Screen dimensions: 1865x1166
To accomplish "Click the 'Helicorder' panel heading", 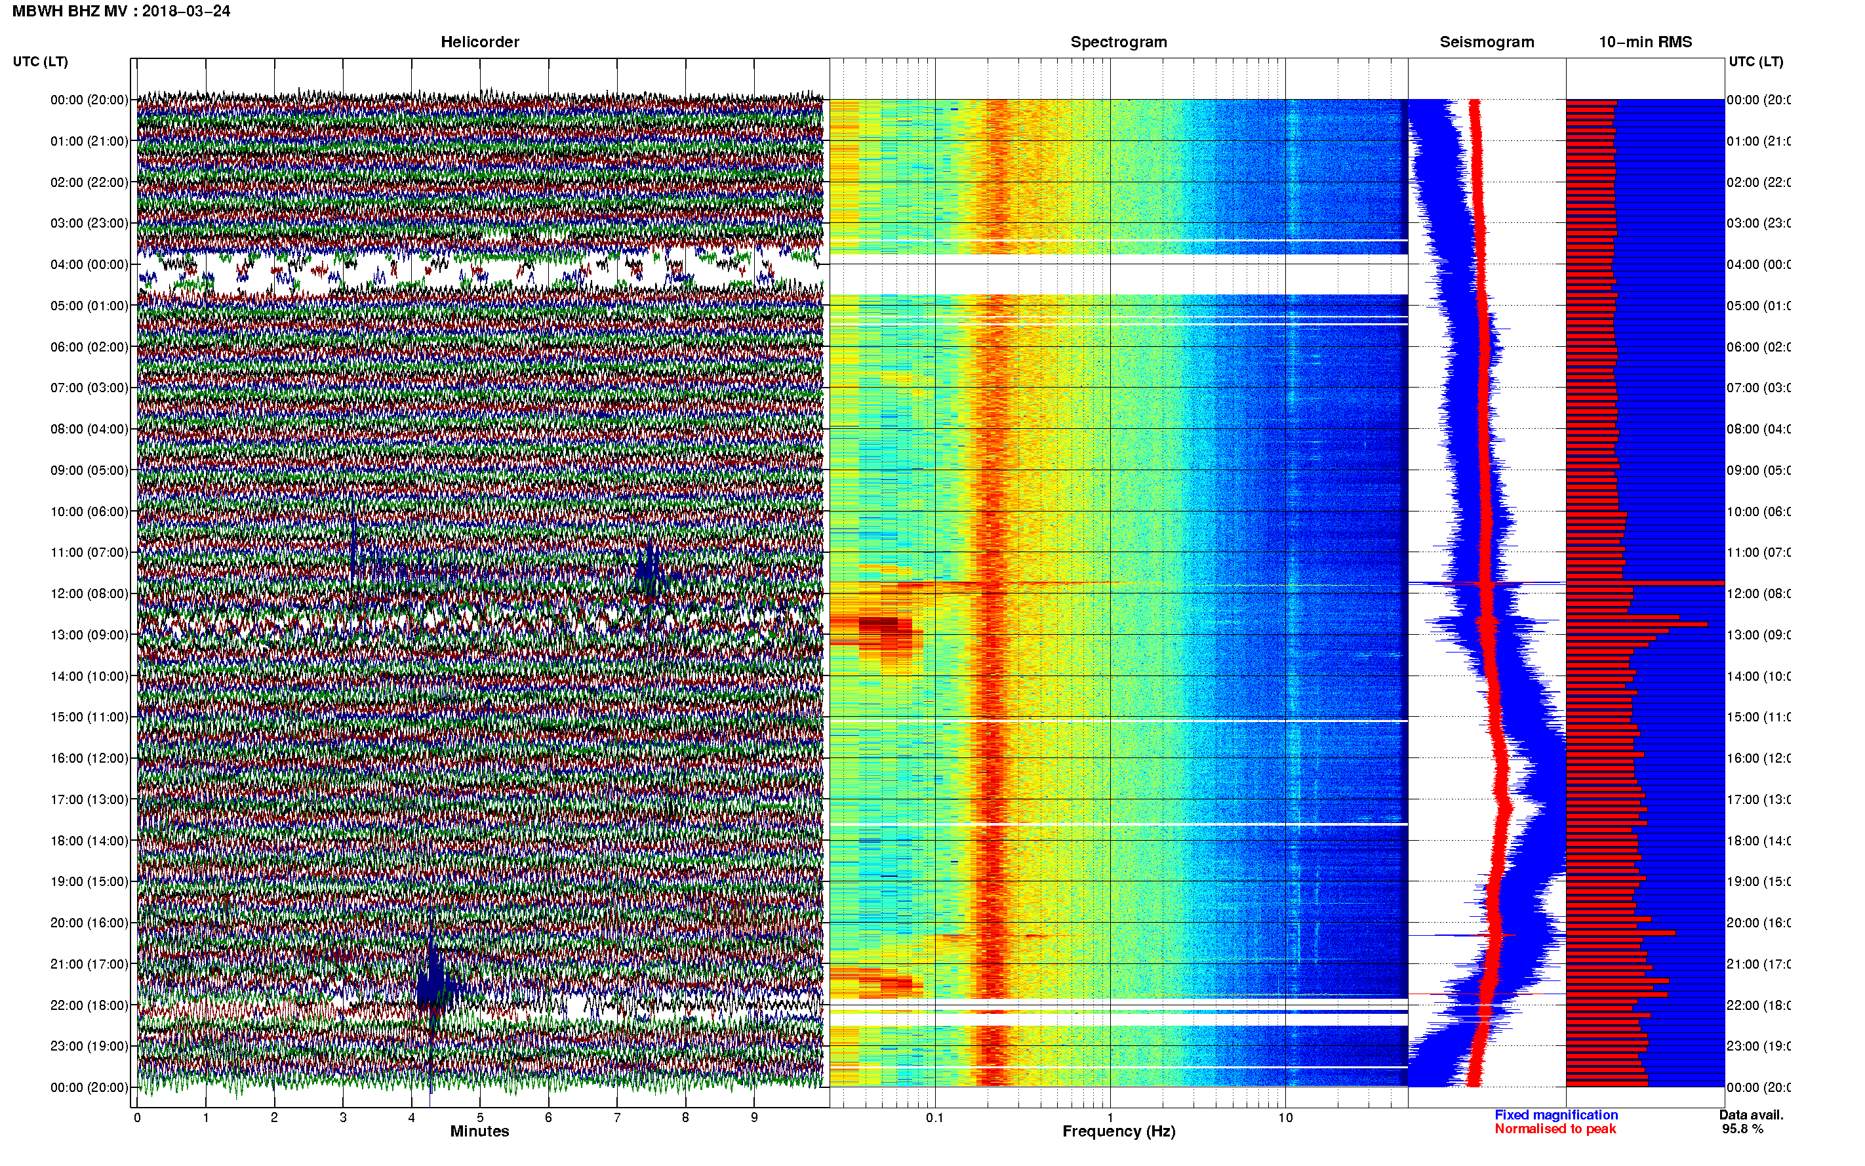I will pos(479,43).
